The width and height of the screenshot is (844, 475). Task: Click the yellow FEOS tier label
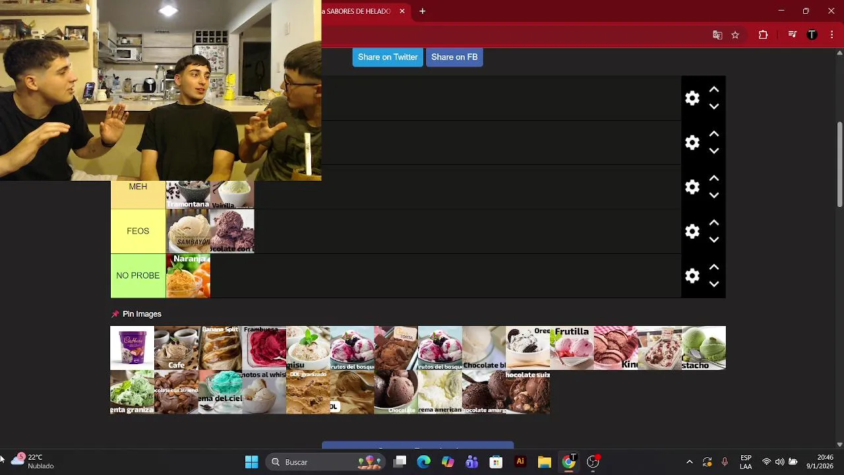[138, 232]
